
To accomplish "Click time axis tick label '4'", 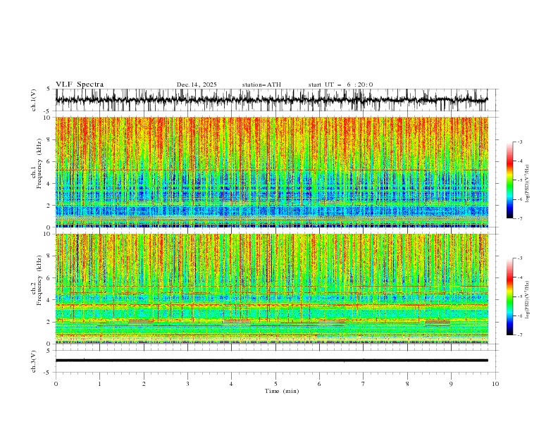I will [x=232, y=384].
